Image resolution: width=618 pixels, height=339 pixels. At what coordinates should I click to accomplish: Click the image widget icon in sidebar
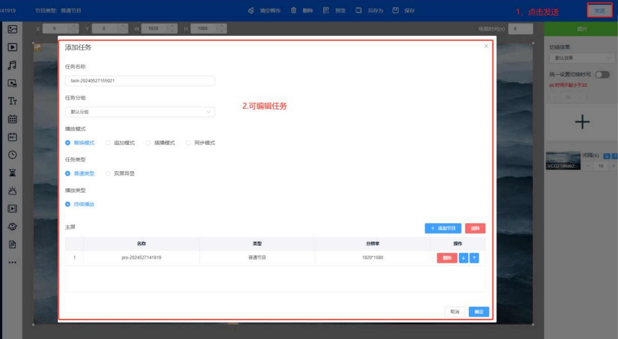[12, 30]
